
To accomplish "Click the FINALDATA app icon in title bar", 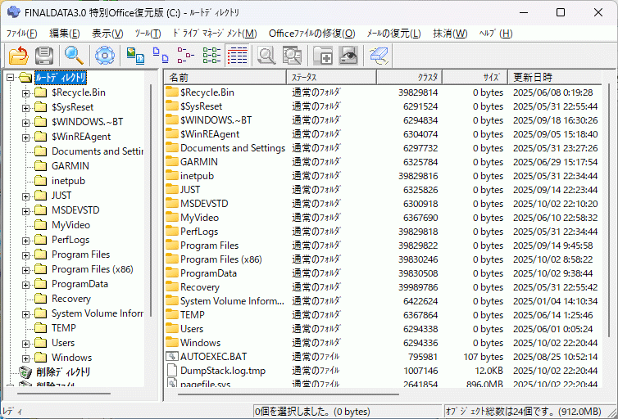I will (x=14, y=12).
